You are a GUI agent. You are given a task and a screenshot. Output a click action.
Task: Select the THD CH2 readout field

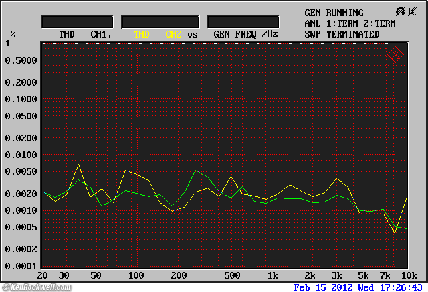point(160,22)
